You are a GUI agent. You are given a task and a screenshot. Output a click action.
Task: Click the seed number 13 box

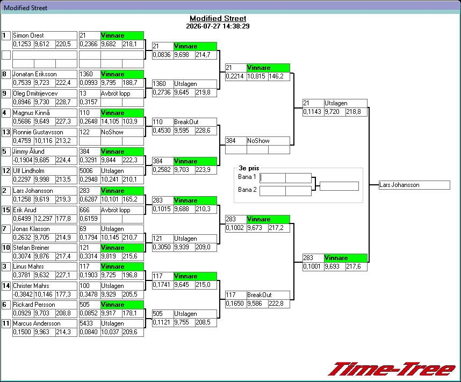pos(6,132)
